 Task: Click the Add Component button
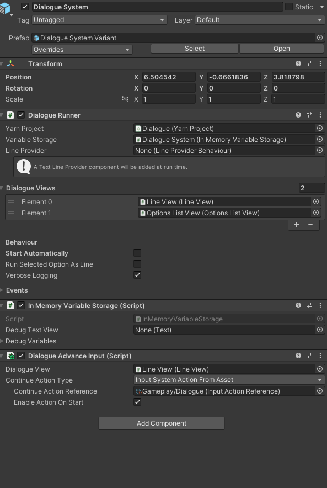pos(162,423)
